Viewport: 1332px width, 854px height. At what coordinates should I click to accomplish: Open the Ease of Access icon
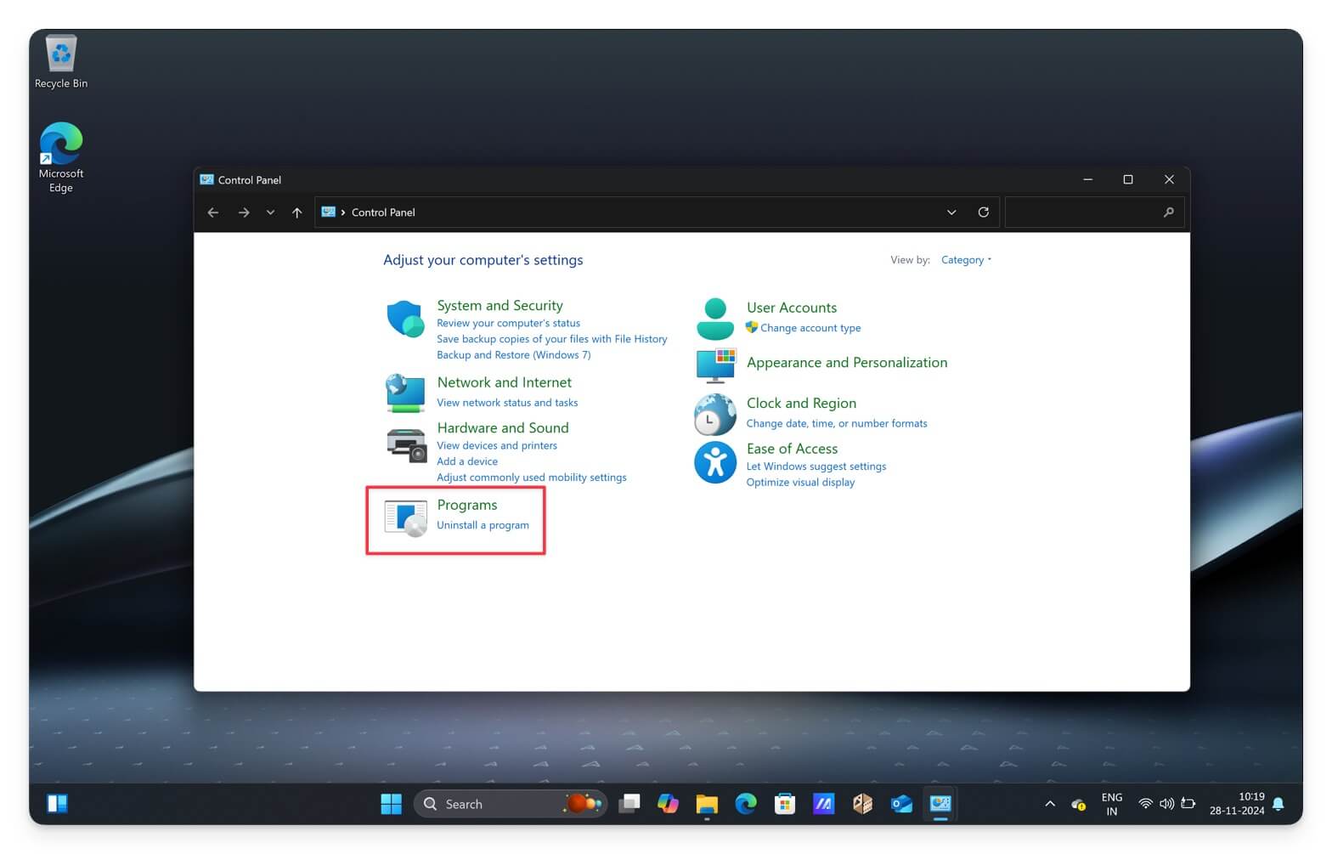point(715,462)
